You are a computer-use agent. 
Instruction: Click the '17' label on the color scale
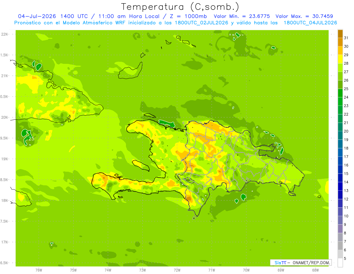point(346,157)
